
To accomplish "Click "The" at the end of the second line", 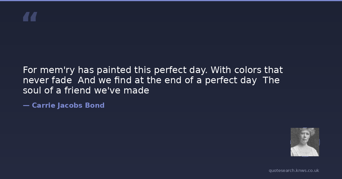I will 271,80.
